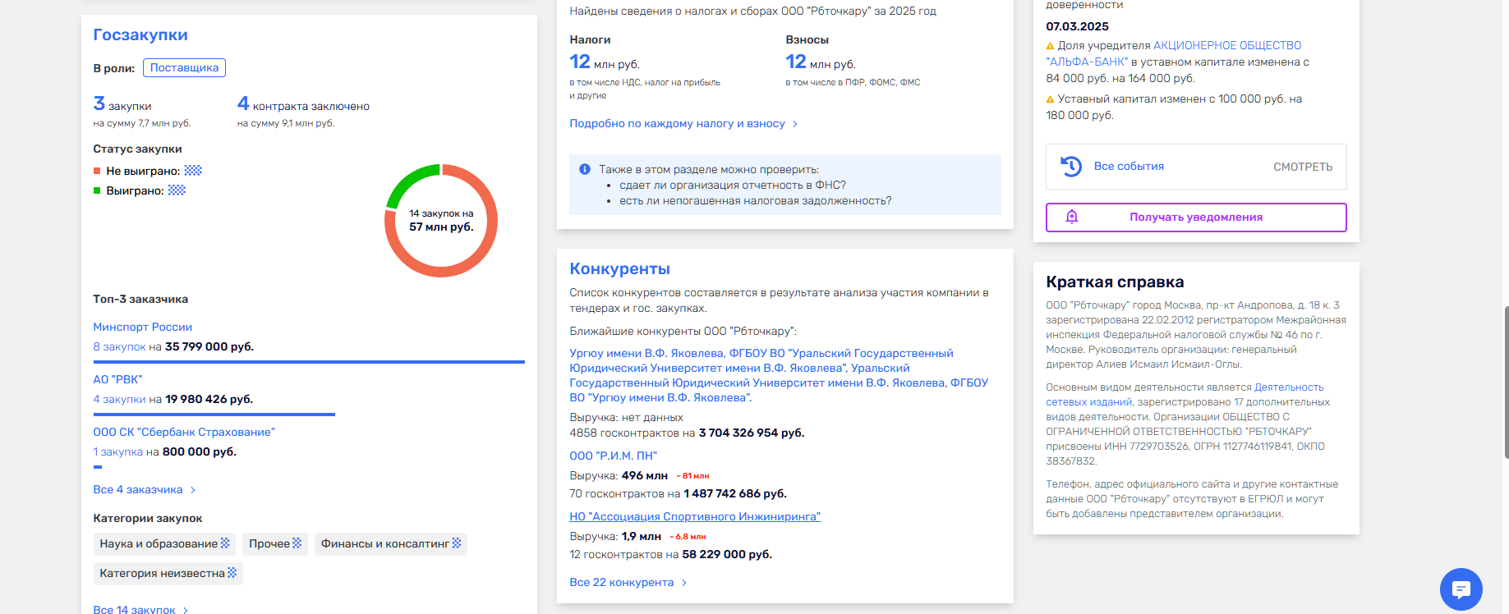Click warning triangle next to Доля учредителя

click(x=1050, y=46)
